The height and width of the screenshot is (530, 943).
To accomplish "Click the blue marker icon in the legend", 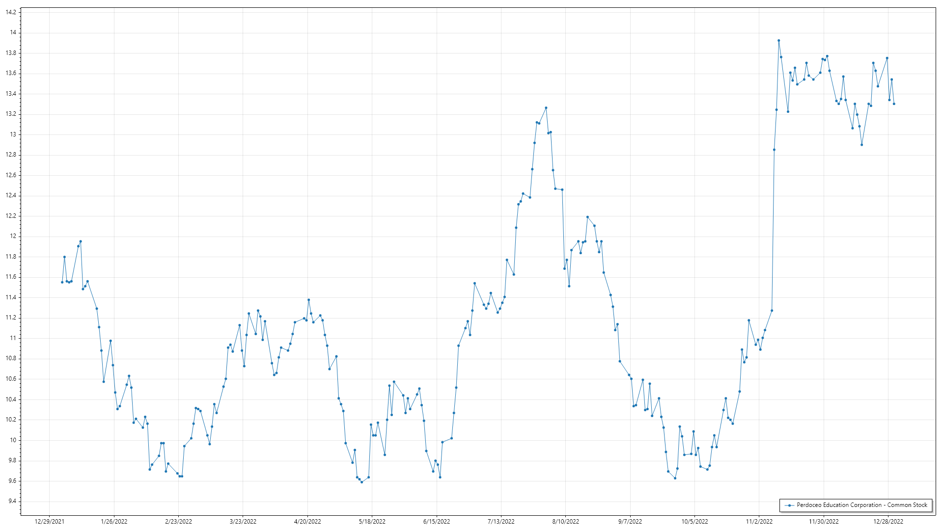I will (789, 505).
